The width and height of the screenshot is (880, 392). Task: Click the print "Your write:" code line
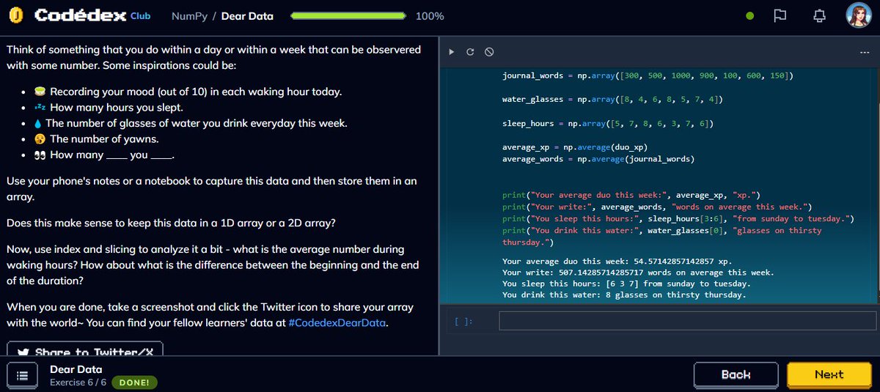(657, 207)
